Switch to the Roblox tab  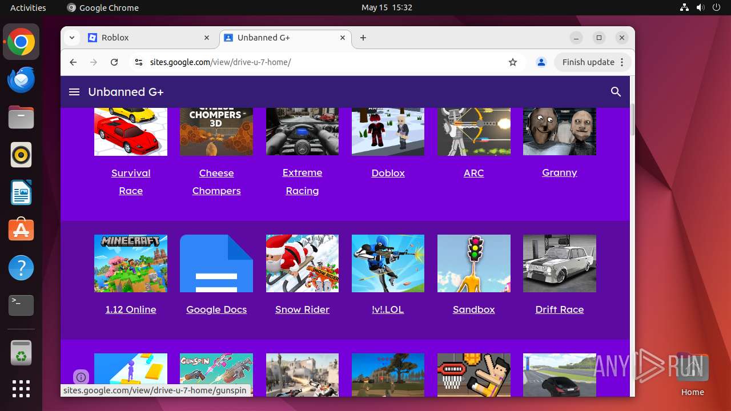[148, 38]
